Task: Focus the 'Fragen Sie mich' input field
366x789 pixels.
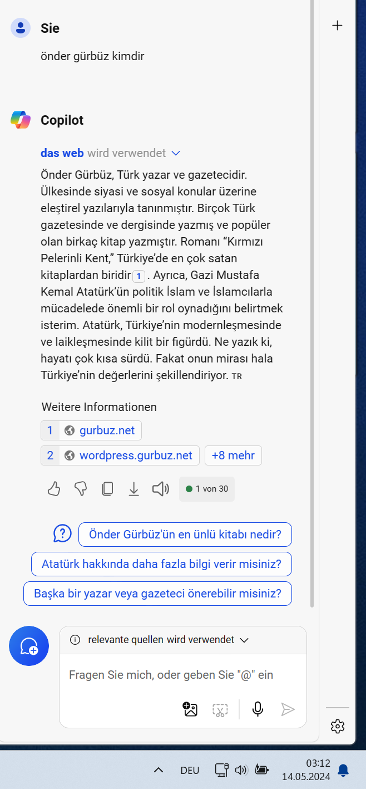Action: pyautogui.click(x=182, y=675)
